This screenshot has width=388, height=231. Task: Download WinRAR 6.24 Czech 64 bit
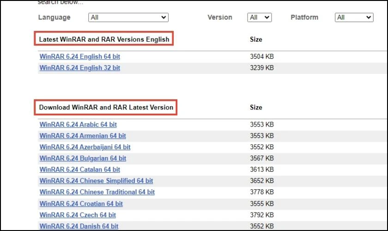[78, 215]
